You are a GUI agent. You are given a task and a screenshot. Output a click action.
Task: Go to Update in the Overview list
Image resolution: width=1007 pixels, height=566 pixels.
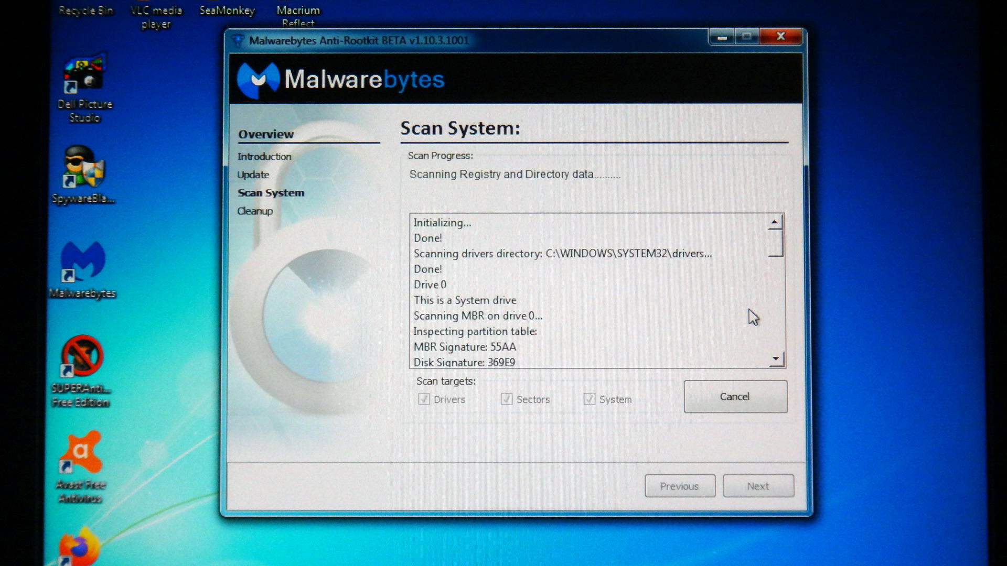coord(253,175)
